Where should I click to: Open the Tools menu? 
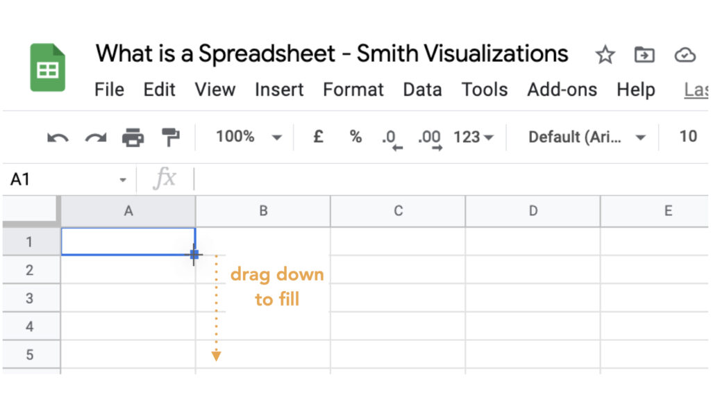484,90
